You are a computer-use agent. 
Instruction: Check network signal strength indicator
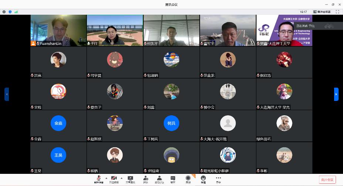pos(16,12)
